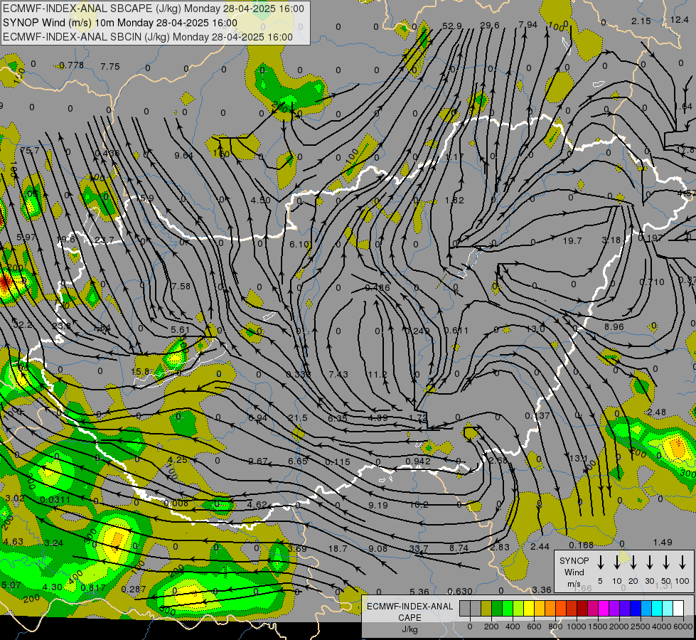The height and width of the screenshot is (640, 696).
Task: Click the value '0.817' in the lower left
Action: pos(93,588)
